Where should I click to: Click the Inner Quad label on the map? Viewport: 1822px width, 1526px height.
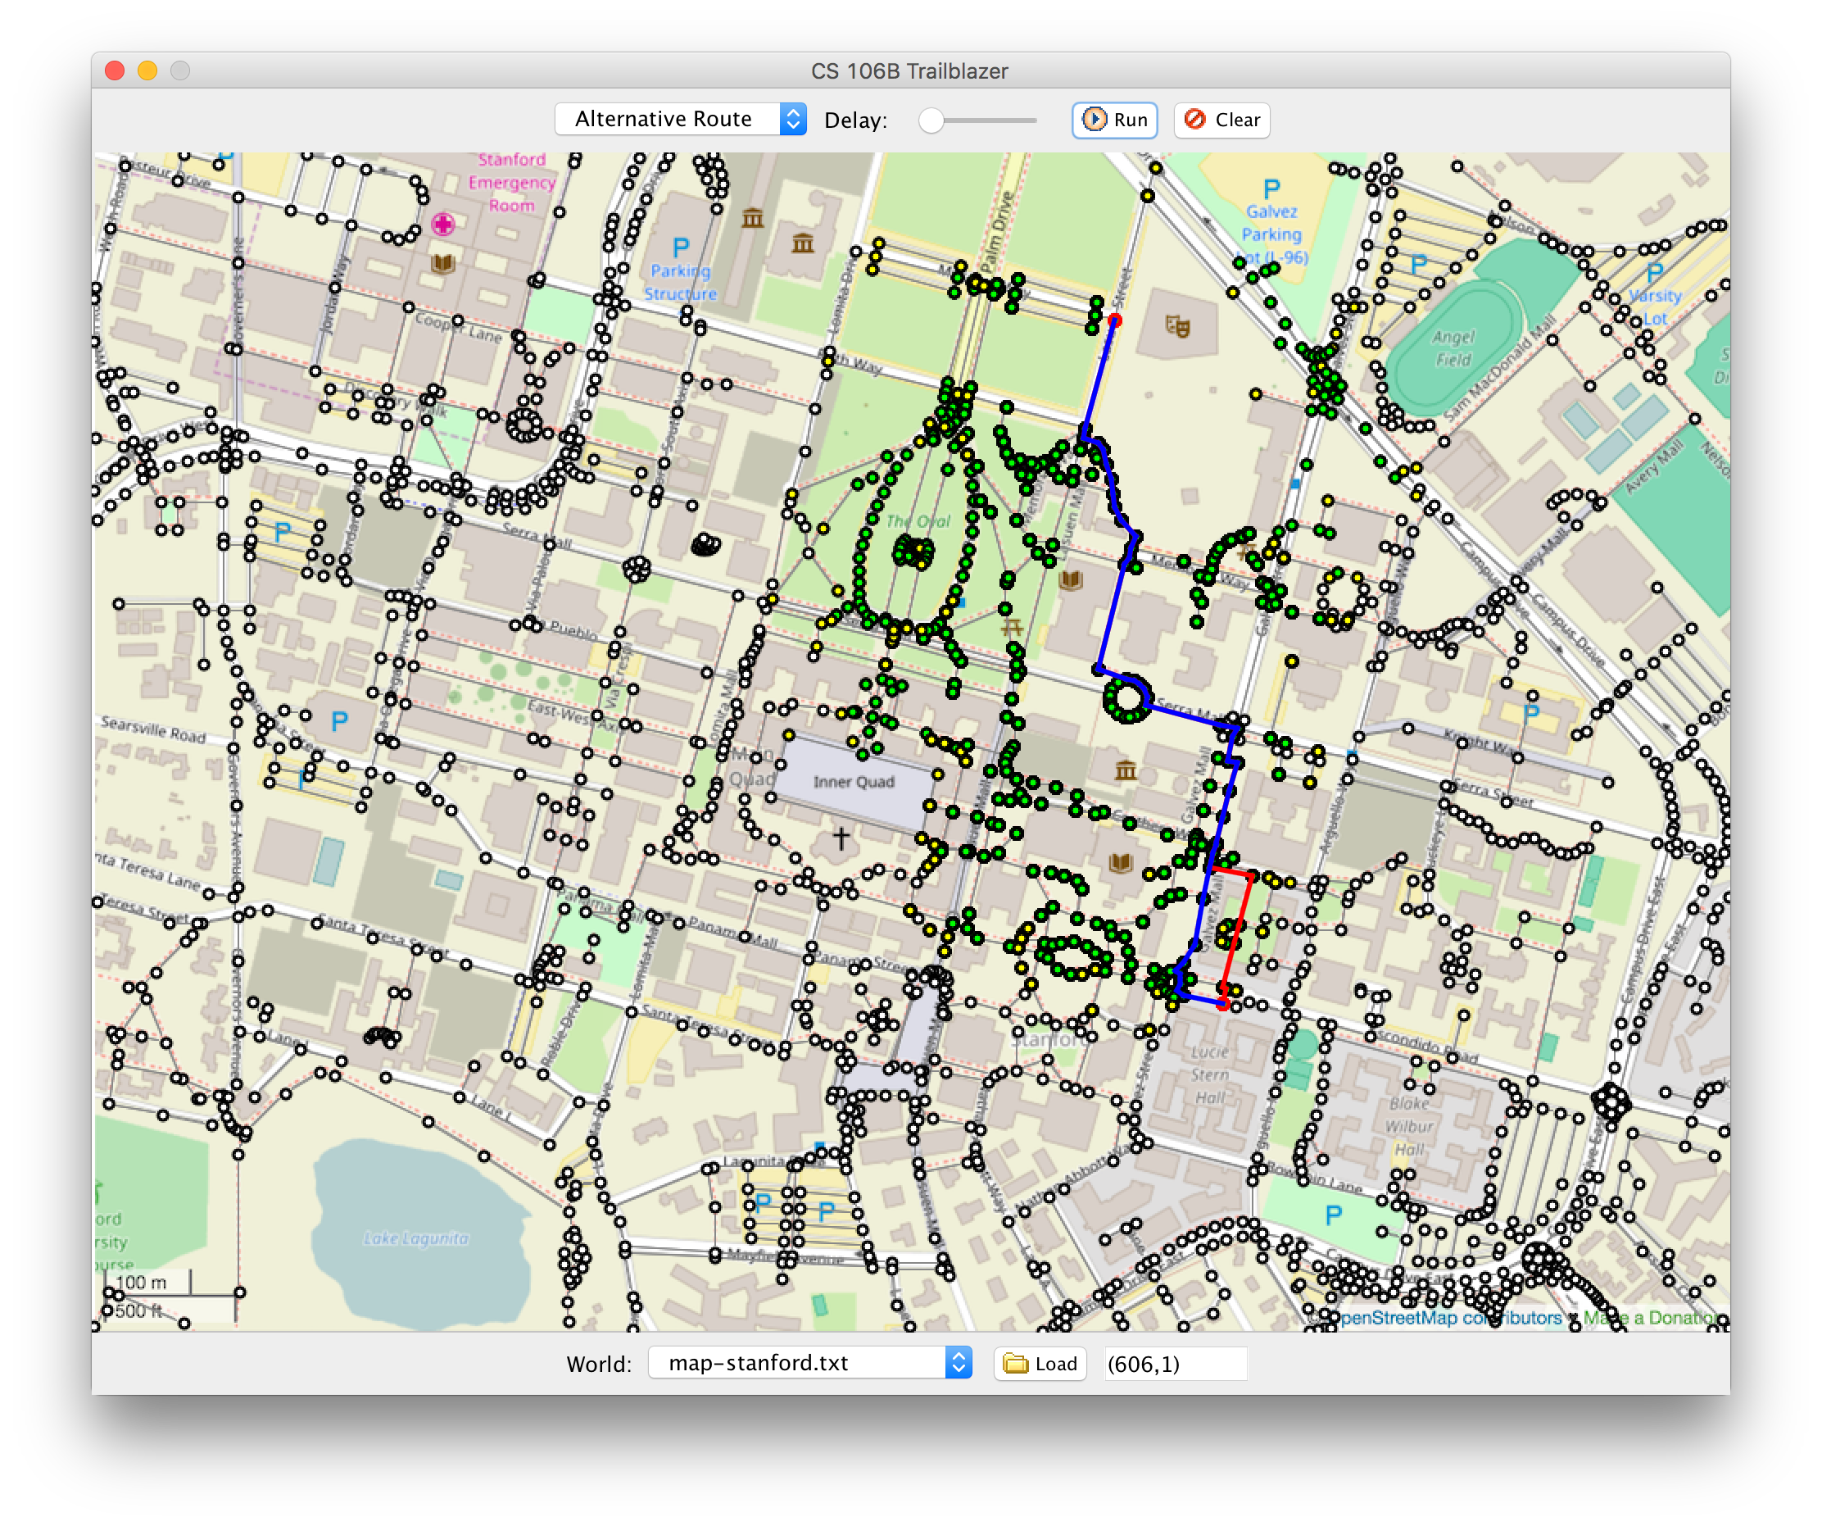pyautogui.click(x=853, y=782)
